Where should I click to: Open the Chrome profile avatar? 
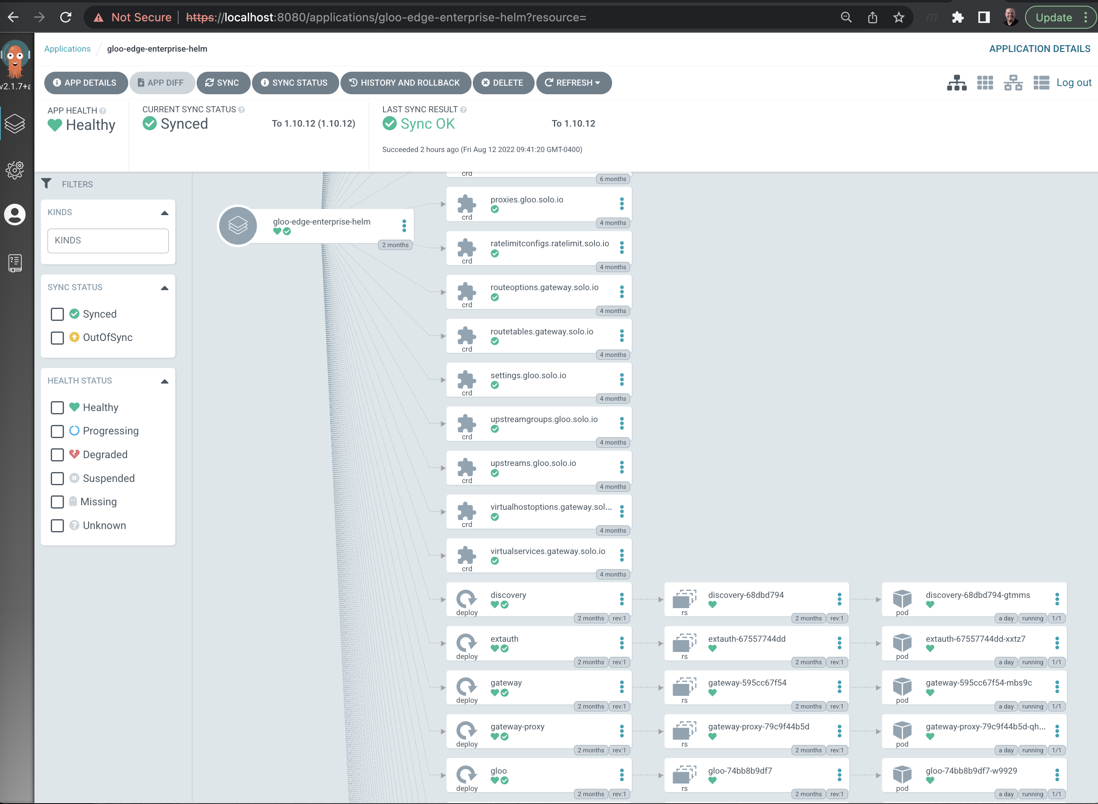[x=1010, y=18]
